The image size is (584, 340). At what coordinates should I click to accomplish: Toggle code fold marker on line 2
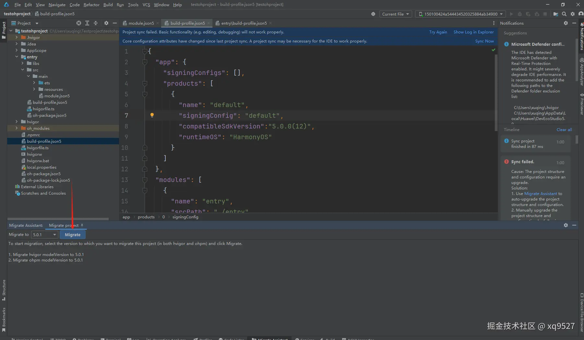pyautogui.click(x=145, y=62)
